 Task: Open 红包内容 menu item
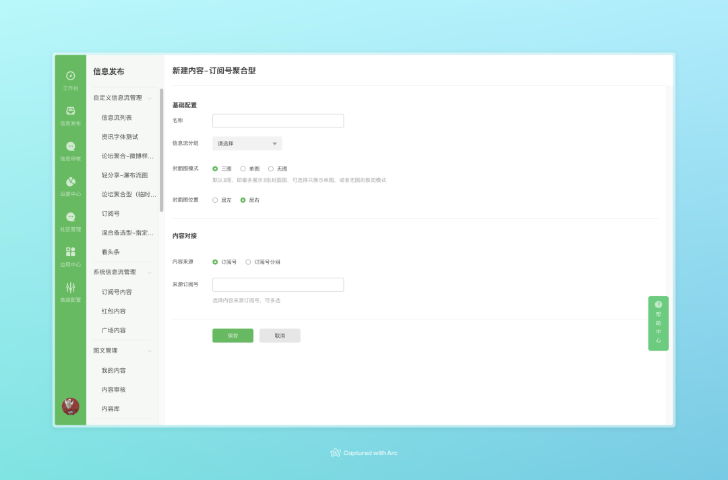pos(114,311)
